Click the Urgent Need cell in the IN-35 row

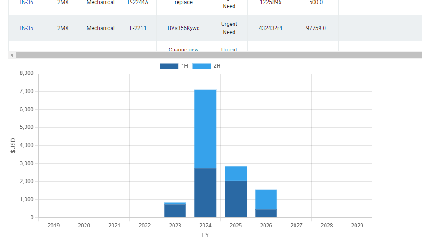pos(229,28)
